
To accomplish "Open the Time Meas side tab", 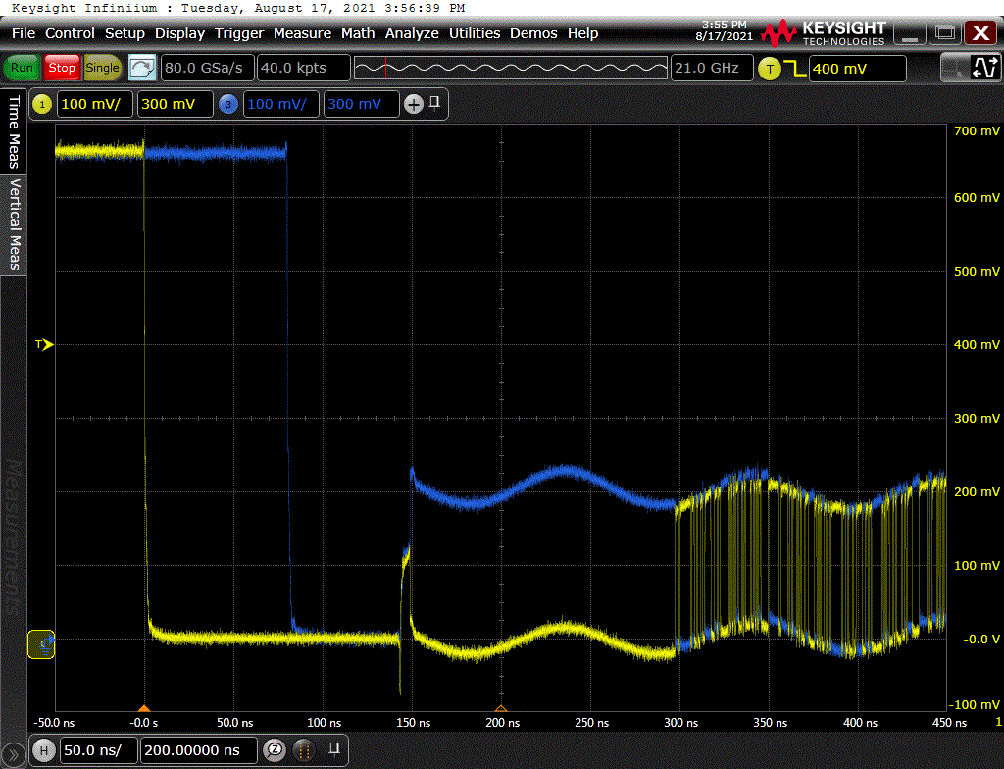I will (x=14, y=132).
